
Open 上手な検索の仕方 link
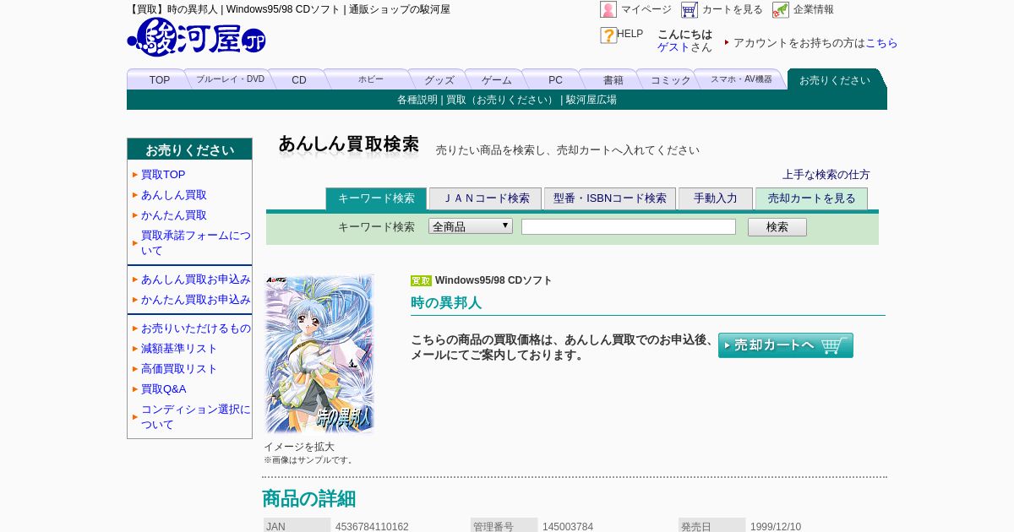[x=826, y=175]
